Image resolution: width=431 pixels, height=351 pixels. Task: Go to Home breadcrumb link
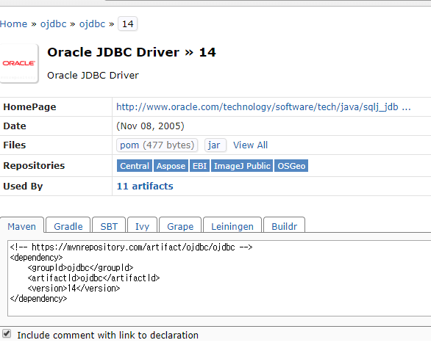13,24
